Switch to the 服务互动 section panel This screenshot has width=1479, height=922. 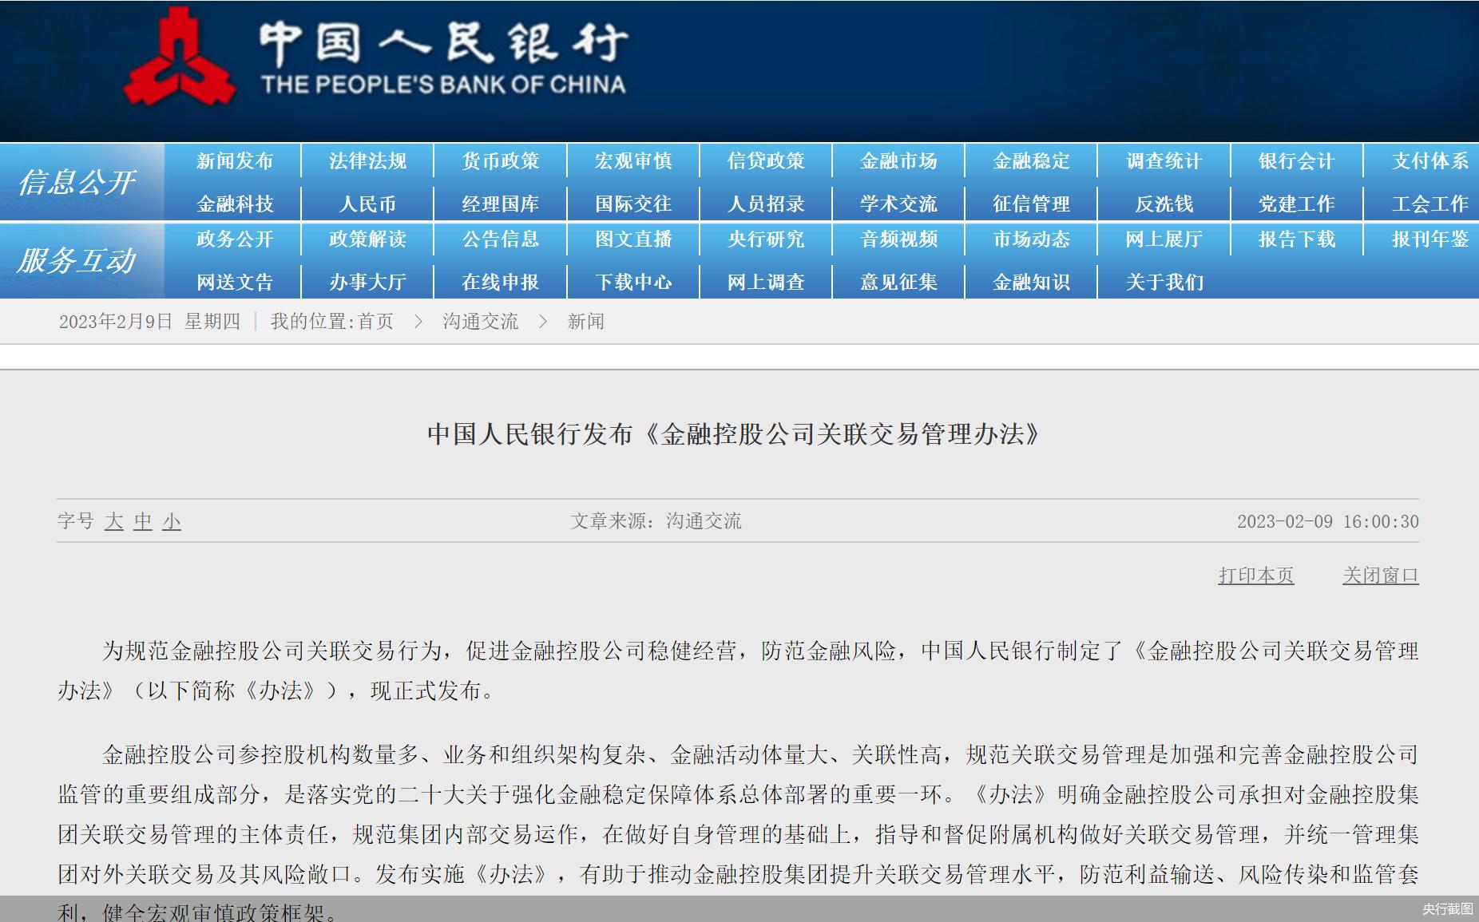tap(77, 259)
